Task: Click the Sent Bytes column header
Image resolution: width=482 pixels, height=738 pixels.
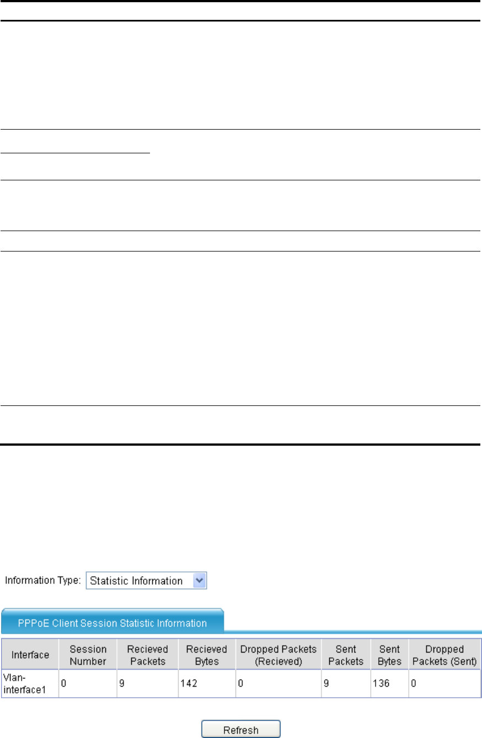Action: 389,655
